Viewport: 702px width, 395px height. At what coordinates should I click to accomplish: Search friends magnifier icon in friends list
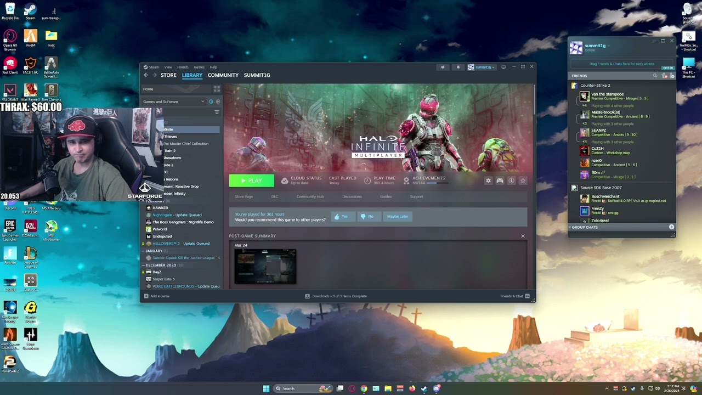pyautogui.click(x=655, y=76)
